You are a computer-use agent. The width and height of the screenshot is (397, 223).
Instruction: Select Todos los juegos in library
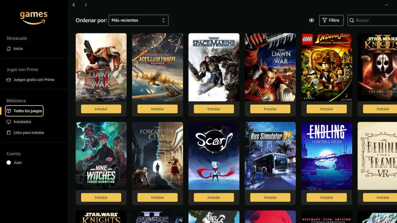tap(28, 111)
